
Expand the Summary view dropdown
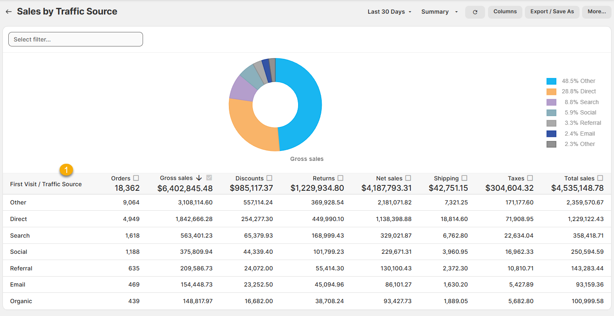pos(439,12)
